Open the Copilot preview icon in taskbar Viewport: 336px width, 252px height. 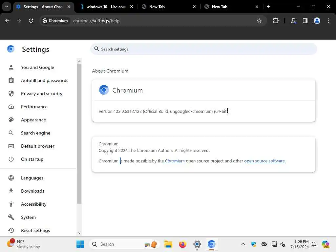(325, 244)
